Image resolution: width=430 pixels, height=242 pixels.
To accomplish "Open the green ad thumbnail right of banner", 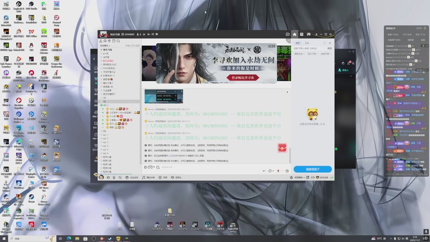I will [284, 63].
